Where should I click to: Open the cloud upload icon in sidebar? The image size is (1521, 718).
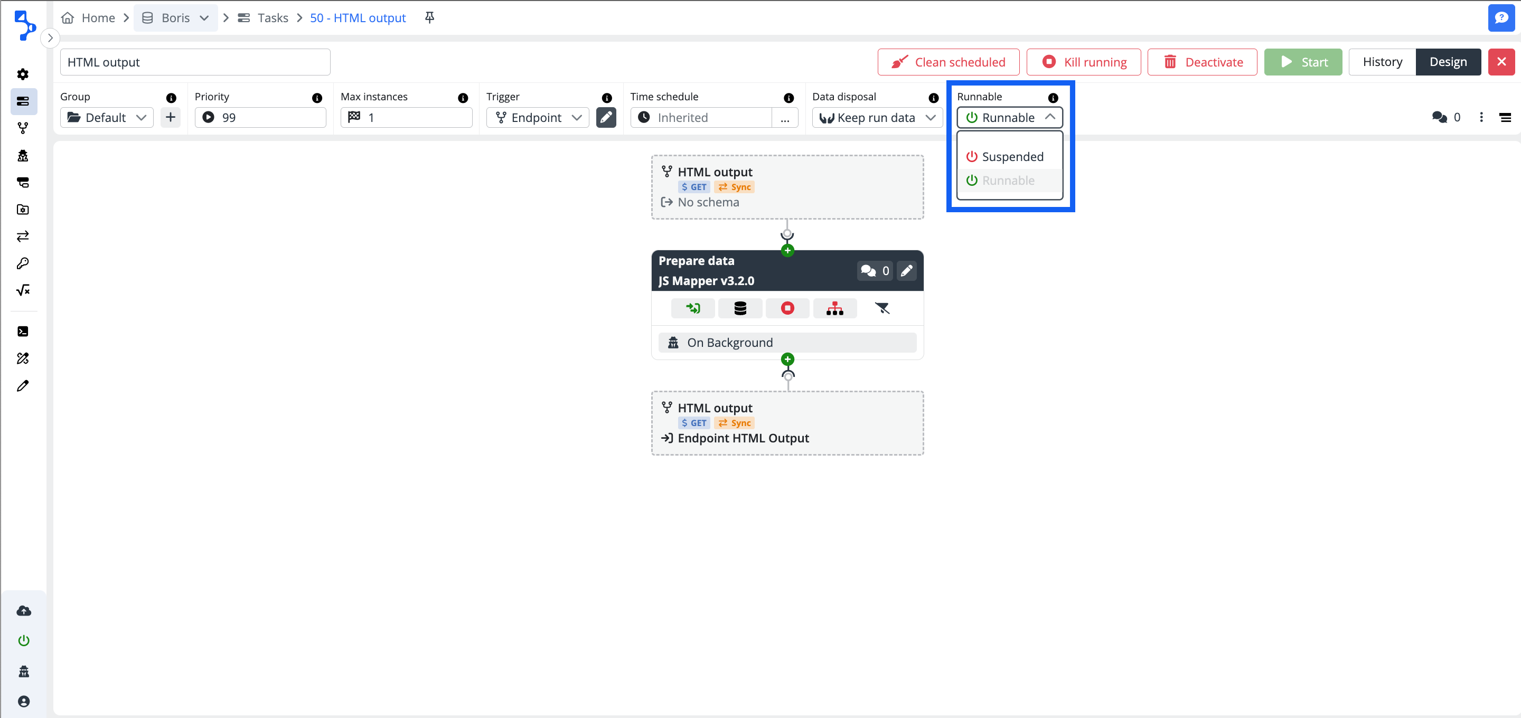(24, 610)
